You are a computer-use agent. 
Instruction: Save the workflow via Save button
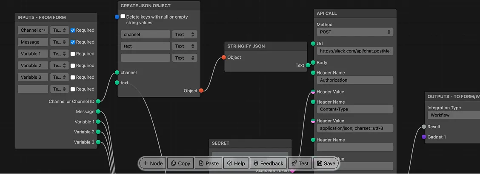[x=326, y=163]
